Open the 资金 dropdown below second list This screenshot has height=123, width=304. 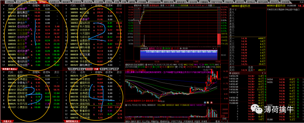pos(80,69)
